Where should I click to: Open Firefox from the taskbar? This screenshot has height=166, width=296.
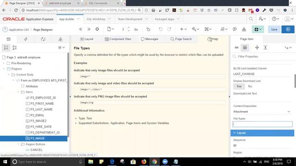(144, 162)
